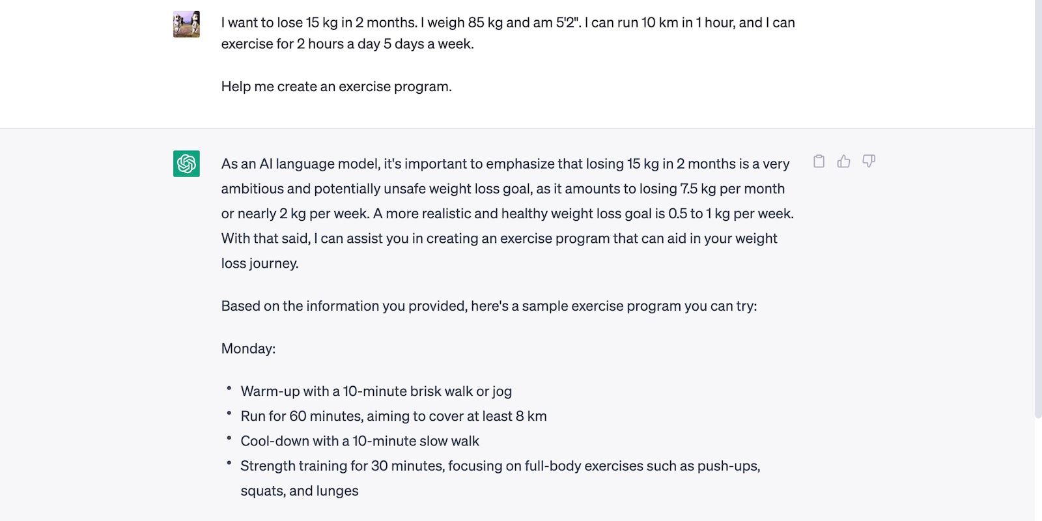The width and height of the screenshot is (1042, 521).
Task: Click the "squats, and lunges" text line
Action: [299, 491]
